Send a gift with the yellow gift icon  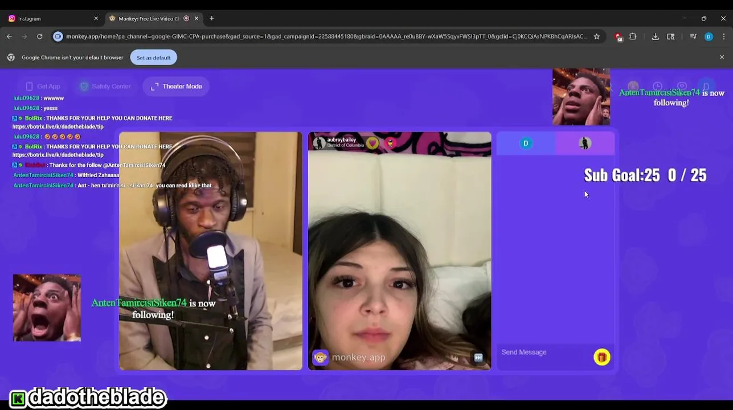pos(601,357)
